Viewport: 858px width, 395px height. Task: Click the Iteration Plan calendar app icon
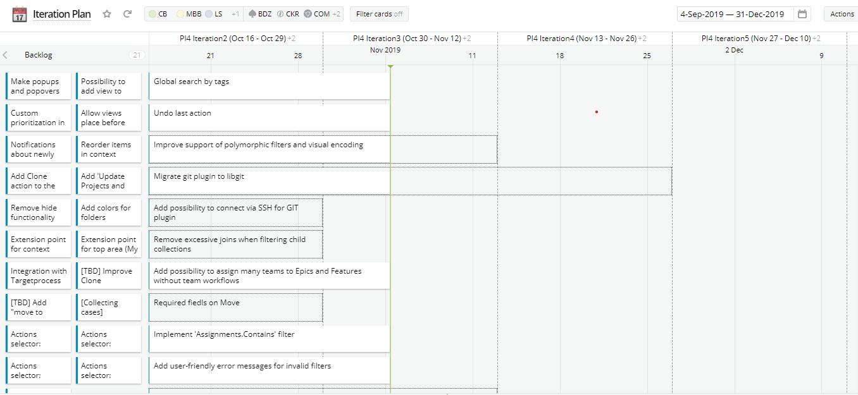(x=18, y=13)
